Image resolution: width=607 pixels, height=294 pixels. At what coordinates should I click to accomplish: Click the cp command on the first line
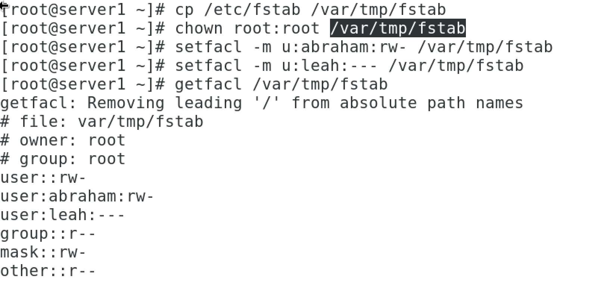point(184,10)
